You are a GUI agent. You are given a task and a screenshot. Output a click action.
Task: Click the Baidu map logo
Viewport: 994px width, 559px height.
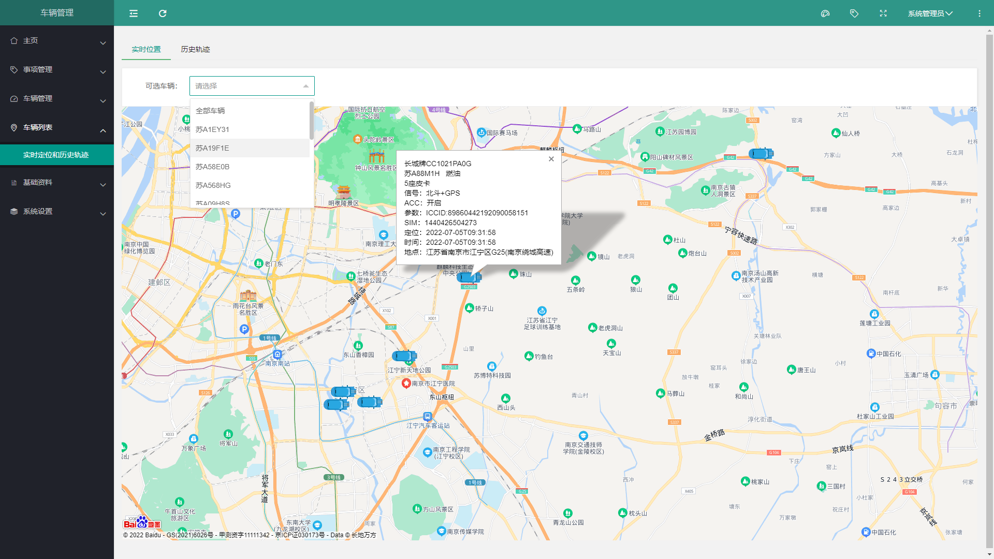(x=142, y=523)
